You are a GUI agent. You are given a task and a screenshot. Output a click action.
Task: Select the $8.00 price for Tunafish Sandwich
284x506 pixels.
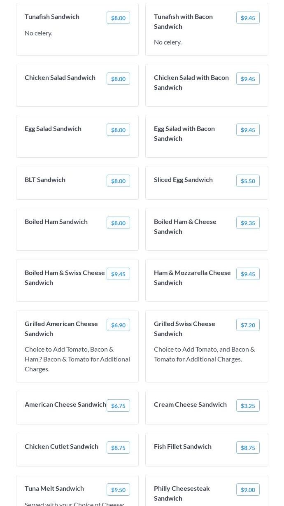click(118, 18)
